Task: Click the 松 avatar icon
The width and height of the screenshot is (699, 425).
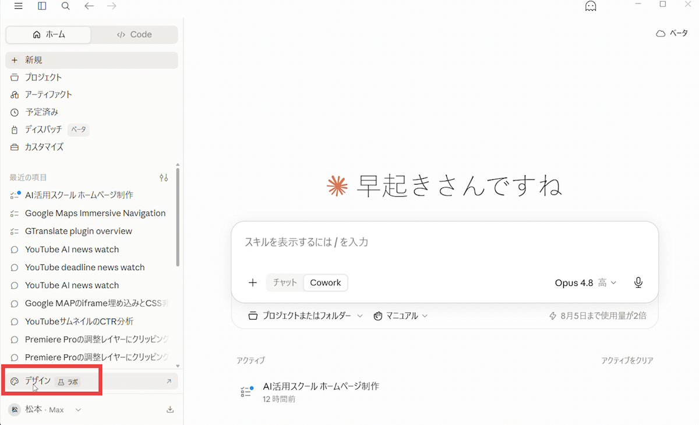Action: click(x=14, y=410)
